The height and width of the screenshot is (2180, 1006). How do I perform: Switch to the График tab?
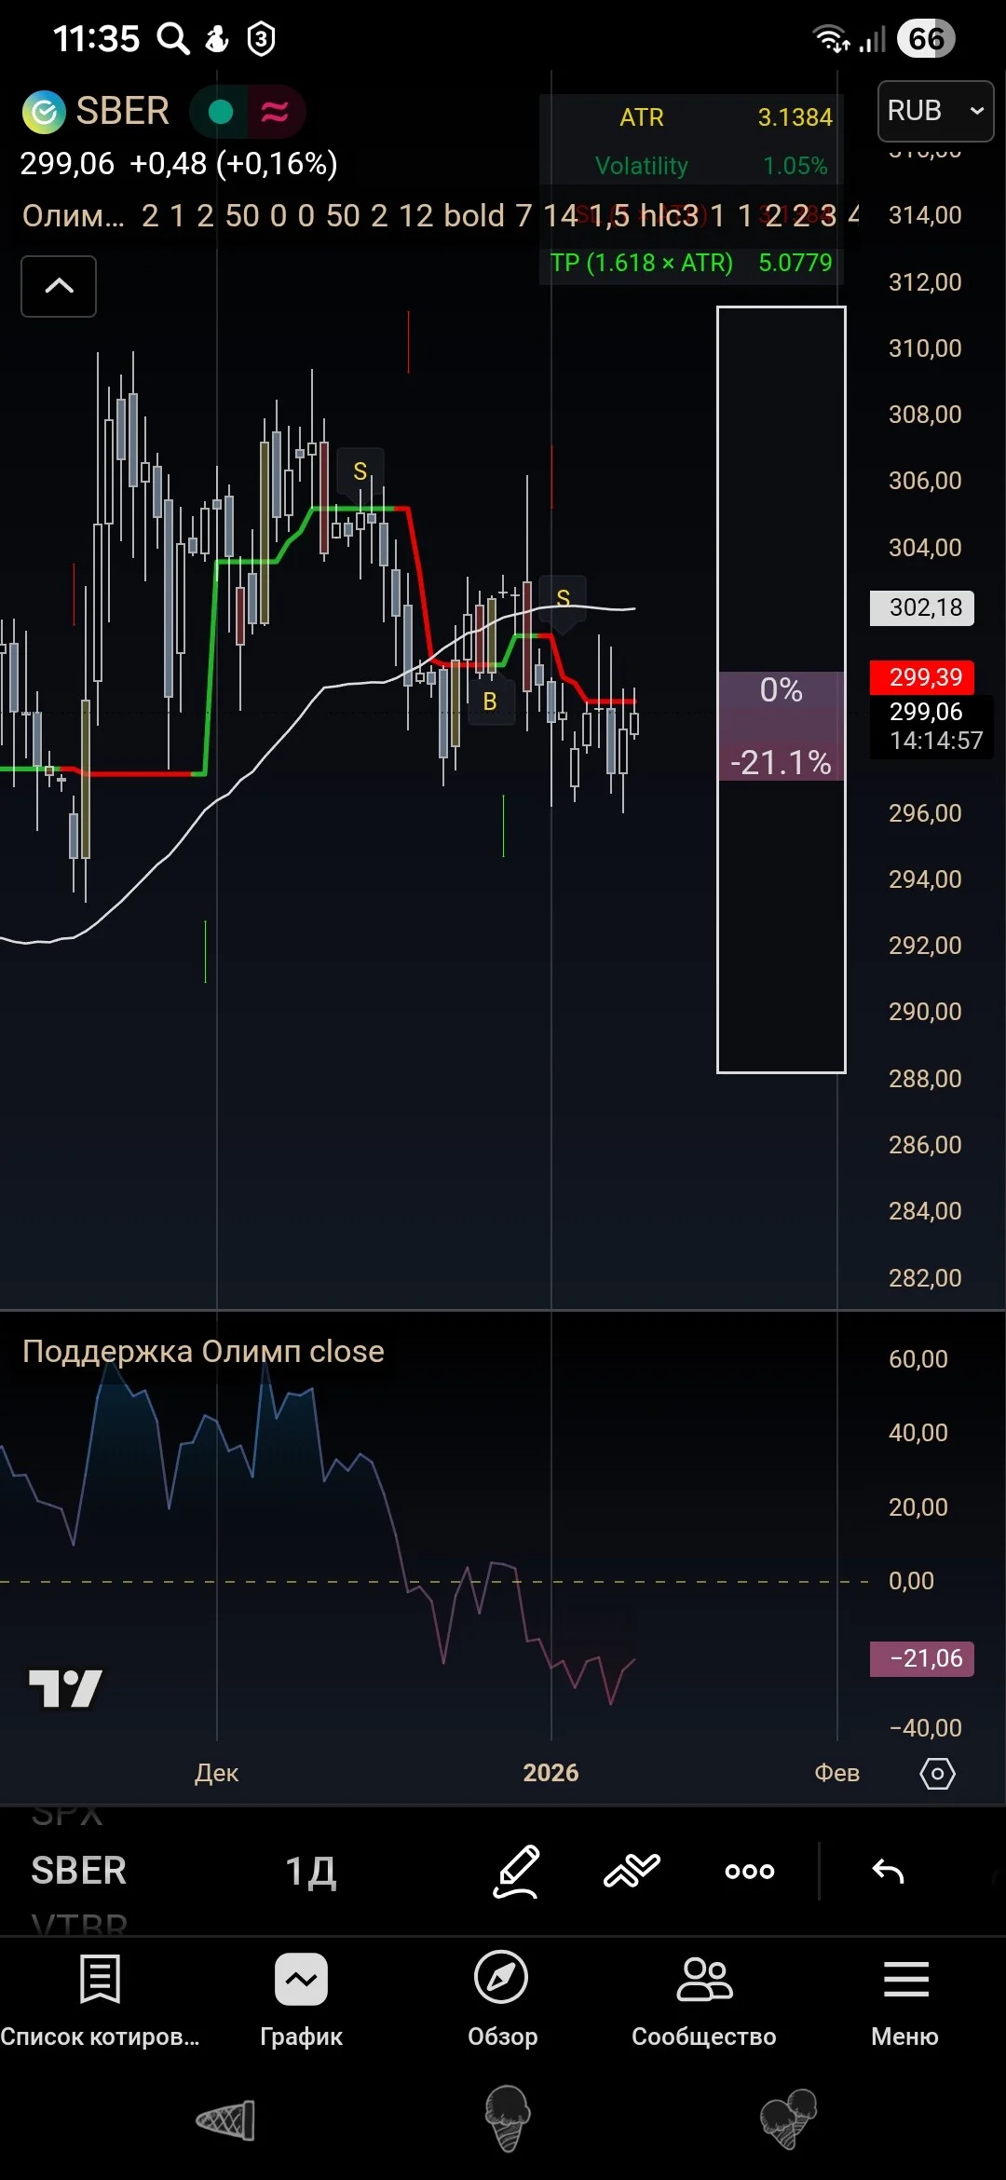(x=301, y=2001)
